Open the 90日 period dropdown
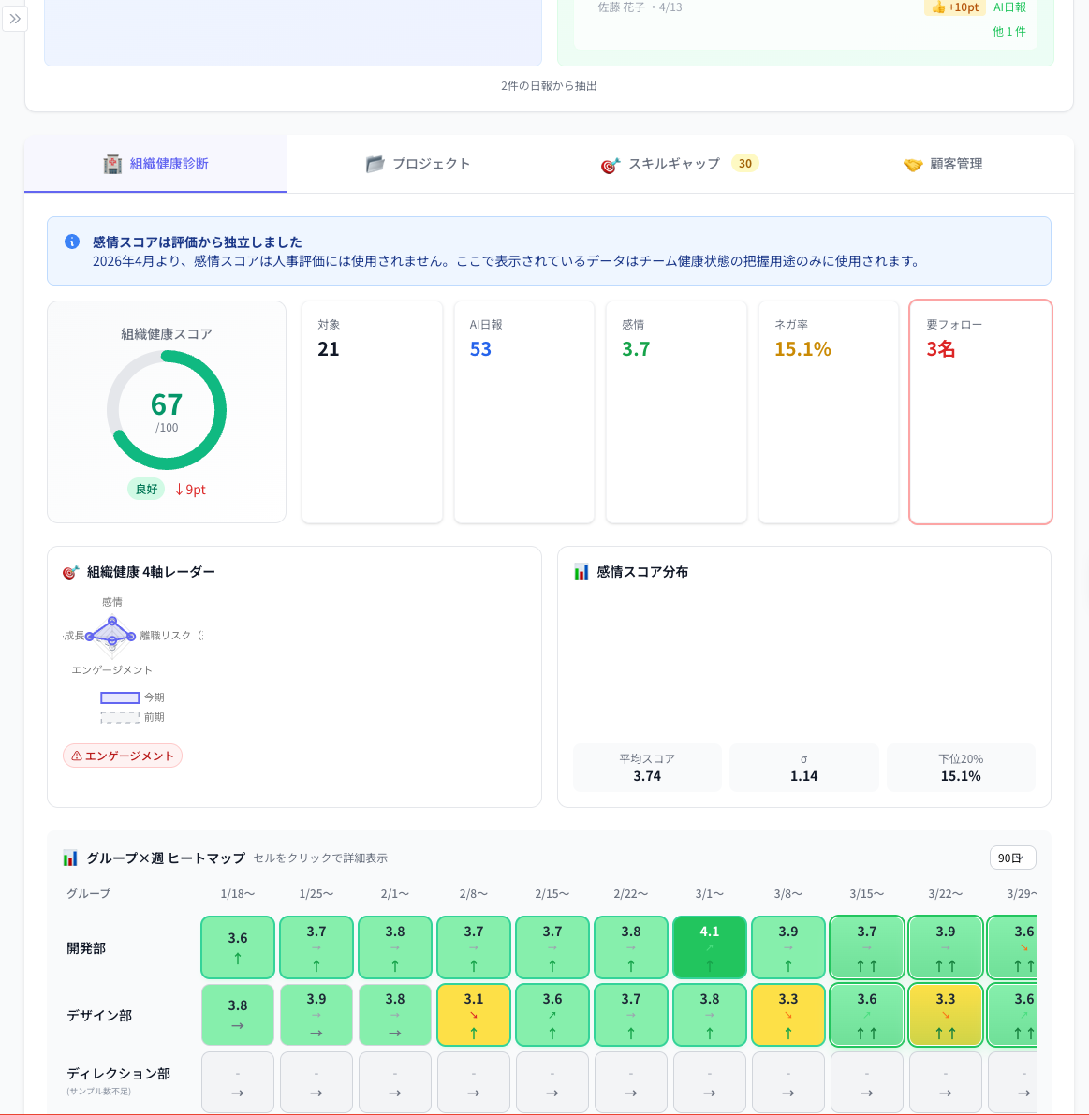The width and height of the screenshot is (1089, 1115). pos(1012,858)
